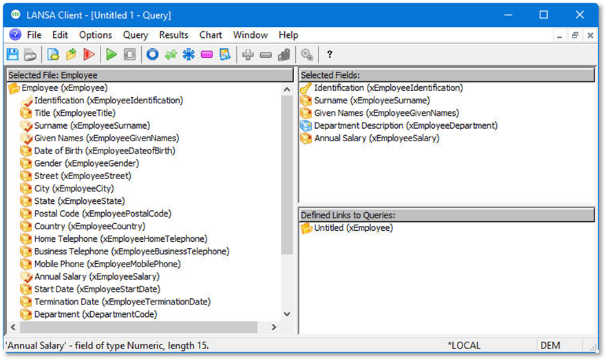Click the blue help icon beside File menu
The width and height of the screenshot is (607, 361).
click(15, 35)
